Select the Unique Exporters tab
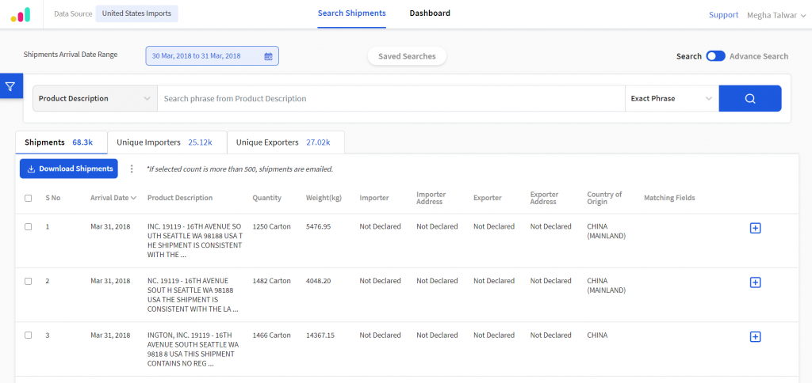 (x=285, y=142)
